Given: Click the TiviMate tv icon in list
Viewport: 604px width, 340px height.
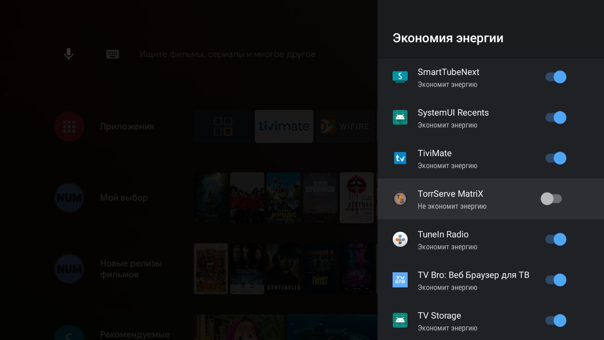Looking at the screenshot, I should click(x=400, y=158).
